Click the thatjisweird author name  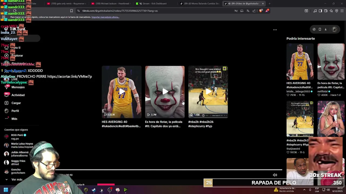point(293,149)
